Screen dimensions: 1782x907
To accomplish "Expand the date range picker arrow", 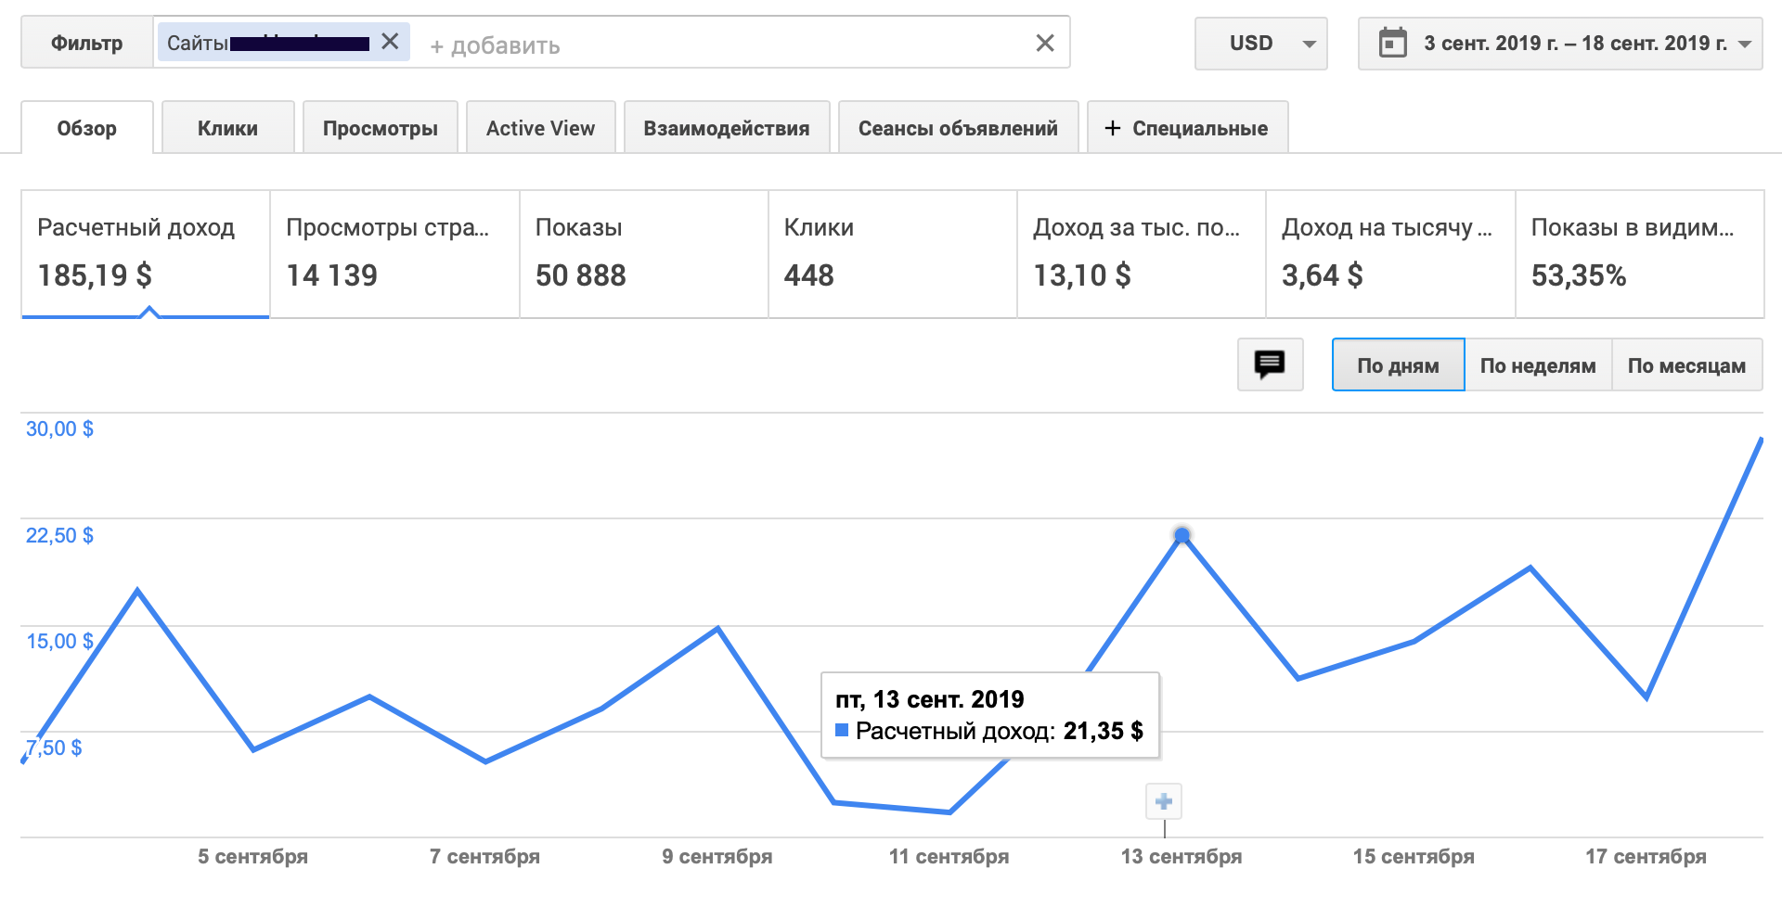I will coord(1745,44).
